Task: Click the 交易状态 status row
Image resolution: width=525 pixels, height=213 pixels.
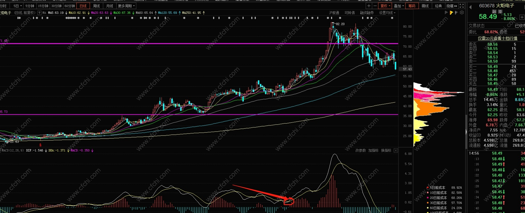Action: pyautogui.click(x=496, y=26)
